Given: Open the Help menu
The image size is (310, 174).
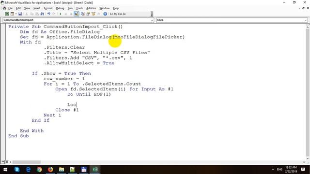Looking at the screenshot, I should (x=116, y=8).
